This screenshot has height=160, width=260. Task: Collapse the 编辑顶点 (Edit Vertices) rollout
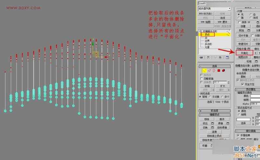point(214,115)
